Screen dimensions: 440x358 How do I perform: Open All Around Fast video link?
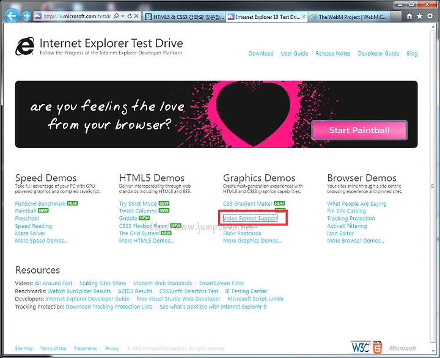[x=53, y=283]
